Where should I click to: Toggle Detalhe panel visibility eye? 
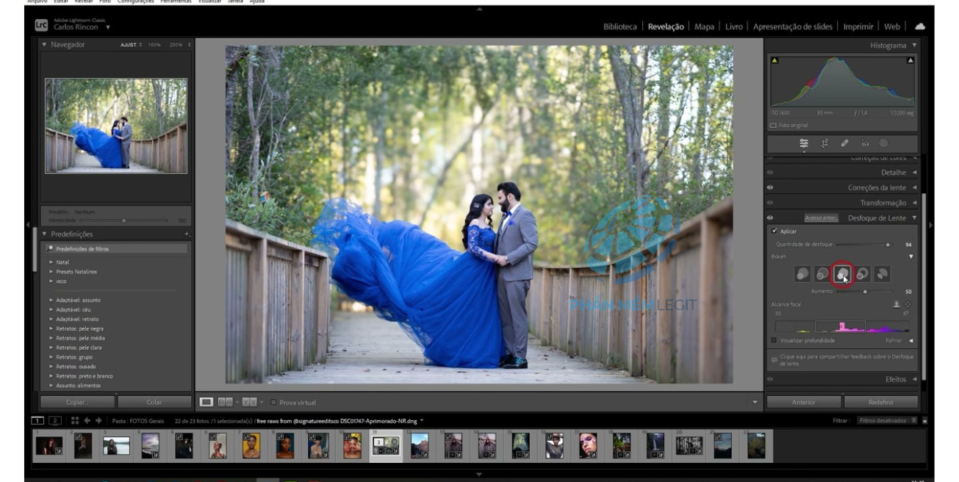770,173
